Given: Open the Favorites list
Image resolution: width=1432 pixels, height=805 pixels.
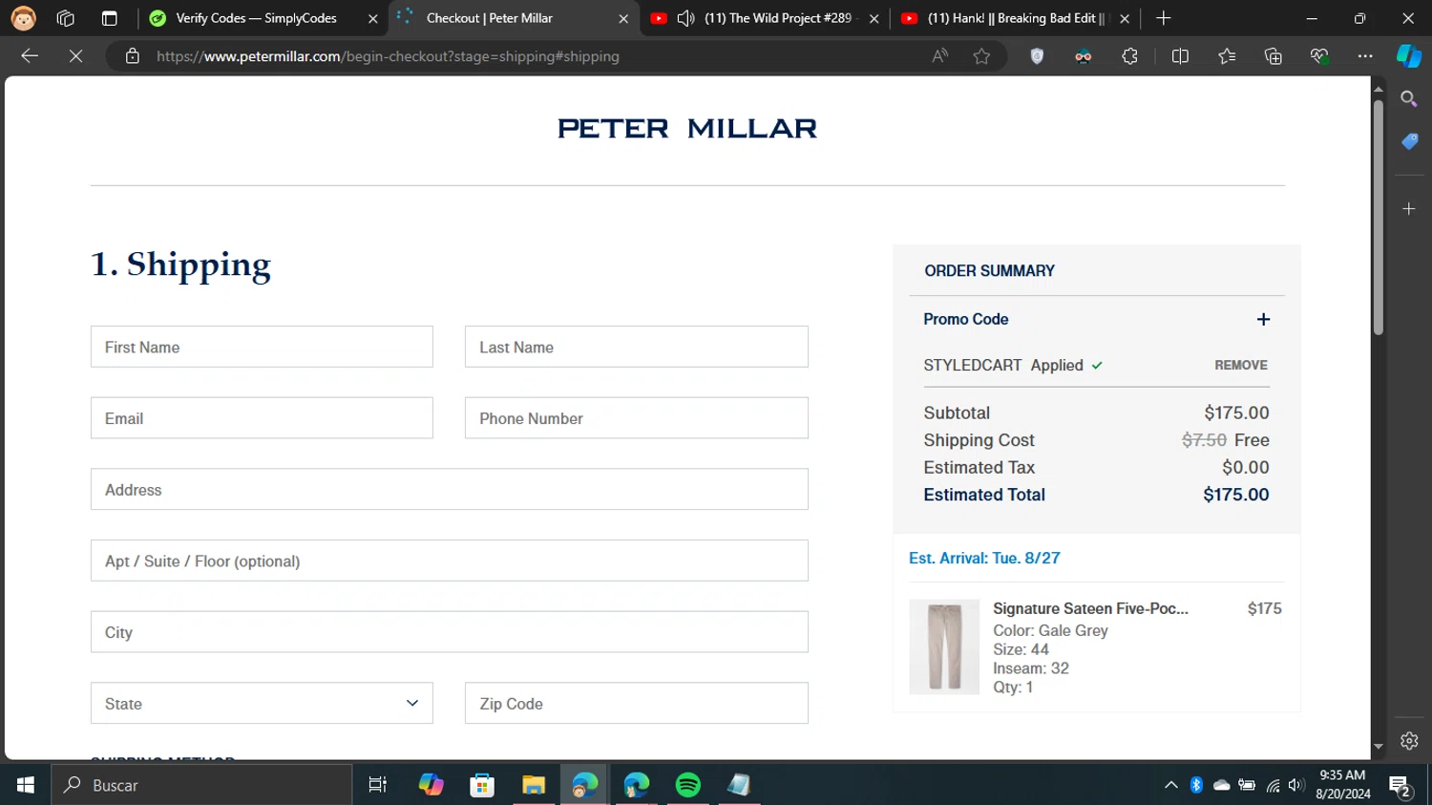Looking at the screenshot, I should tap(1227, 56).
